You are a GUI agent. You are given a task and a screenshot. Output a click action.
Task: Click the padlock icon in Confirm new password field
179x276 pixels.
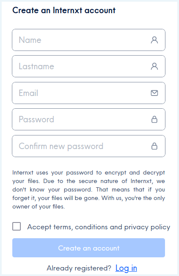pos(154,146)
